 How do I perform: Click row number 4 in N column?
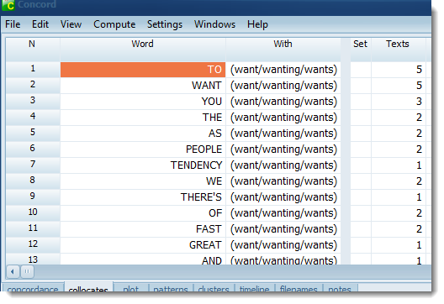click(x=33, y=118)
